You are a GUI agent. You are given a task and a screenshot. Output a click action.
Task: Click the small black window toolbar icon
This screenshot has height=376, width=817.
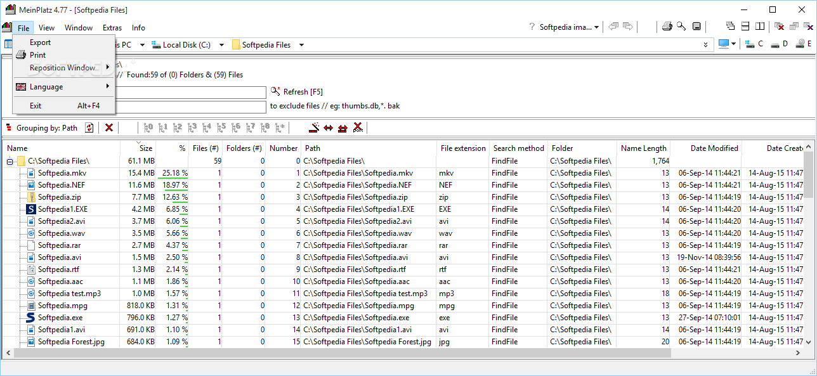click(696, 27)
